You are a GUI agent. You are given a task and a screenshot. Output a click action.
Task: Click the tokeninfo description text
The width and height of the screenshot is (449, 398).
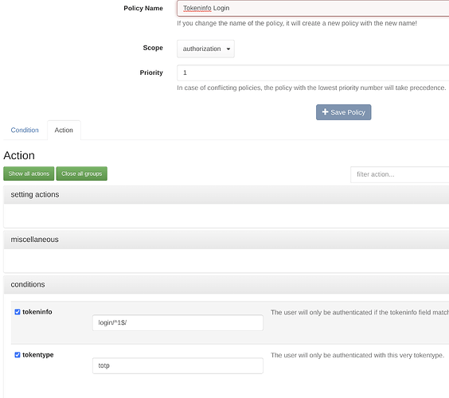click(360, 312)
